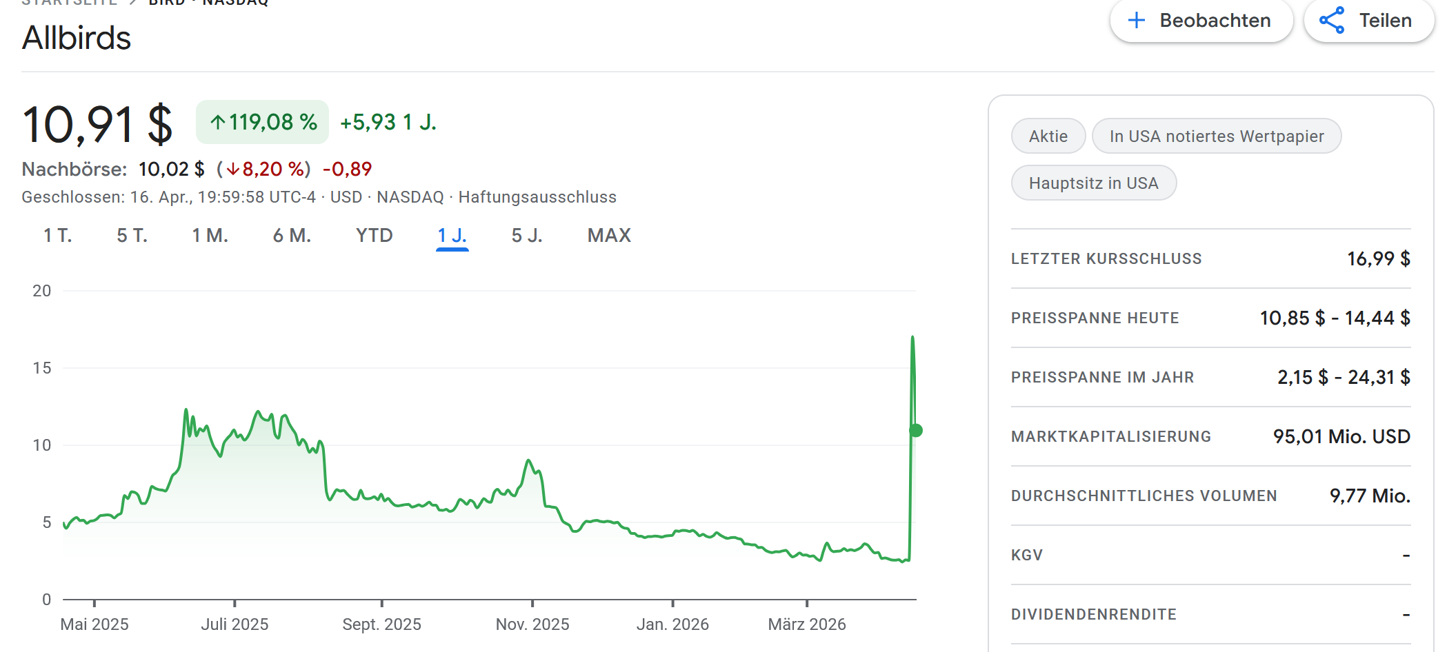Click the green current-price dot on chart
This screenshot has width=1447, height=652.
[916, 431]
